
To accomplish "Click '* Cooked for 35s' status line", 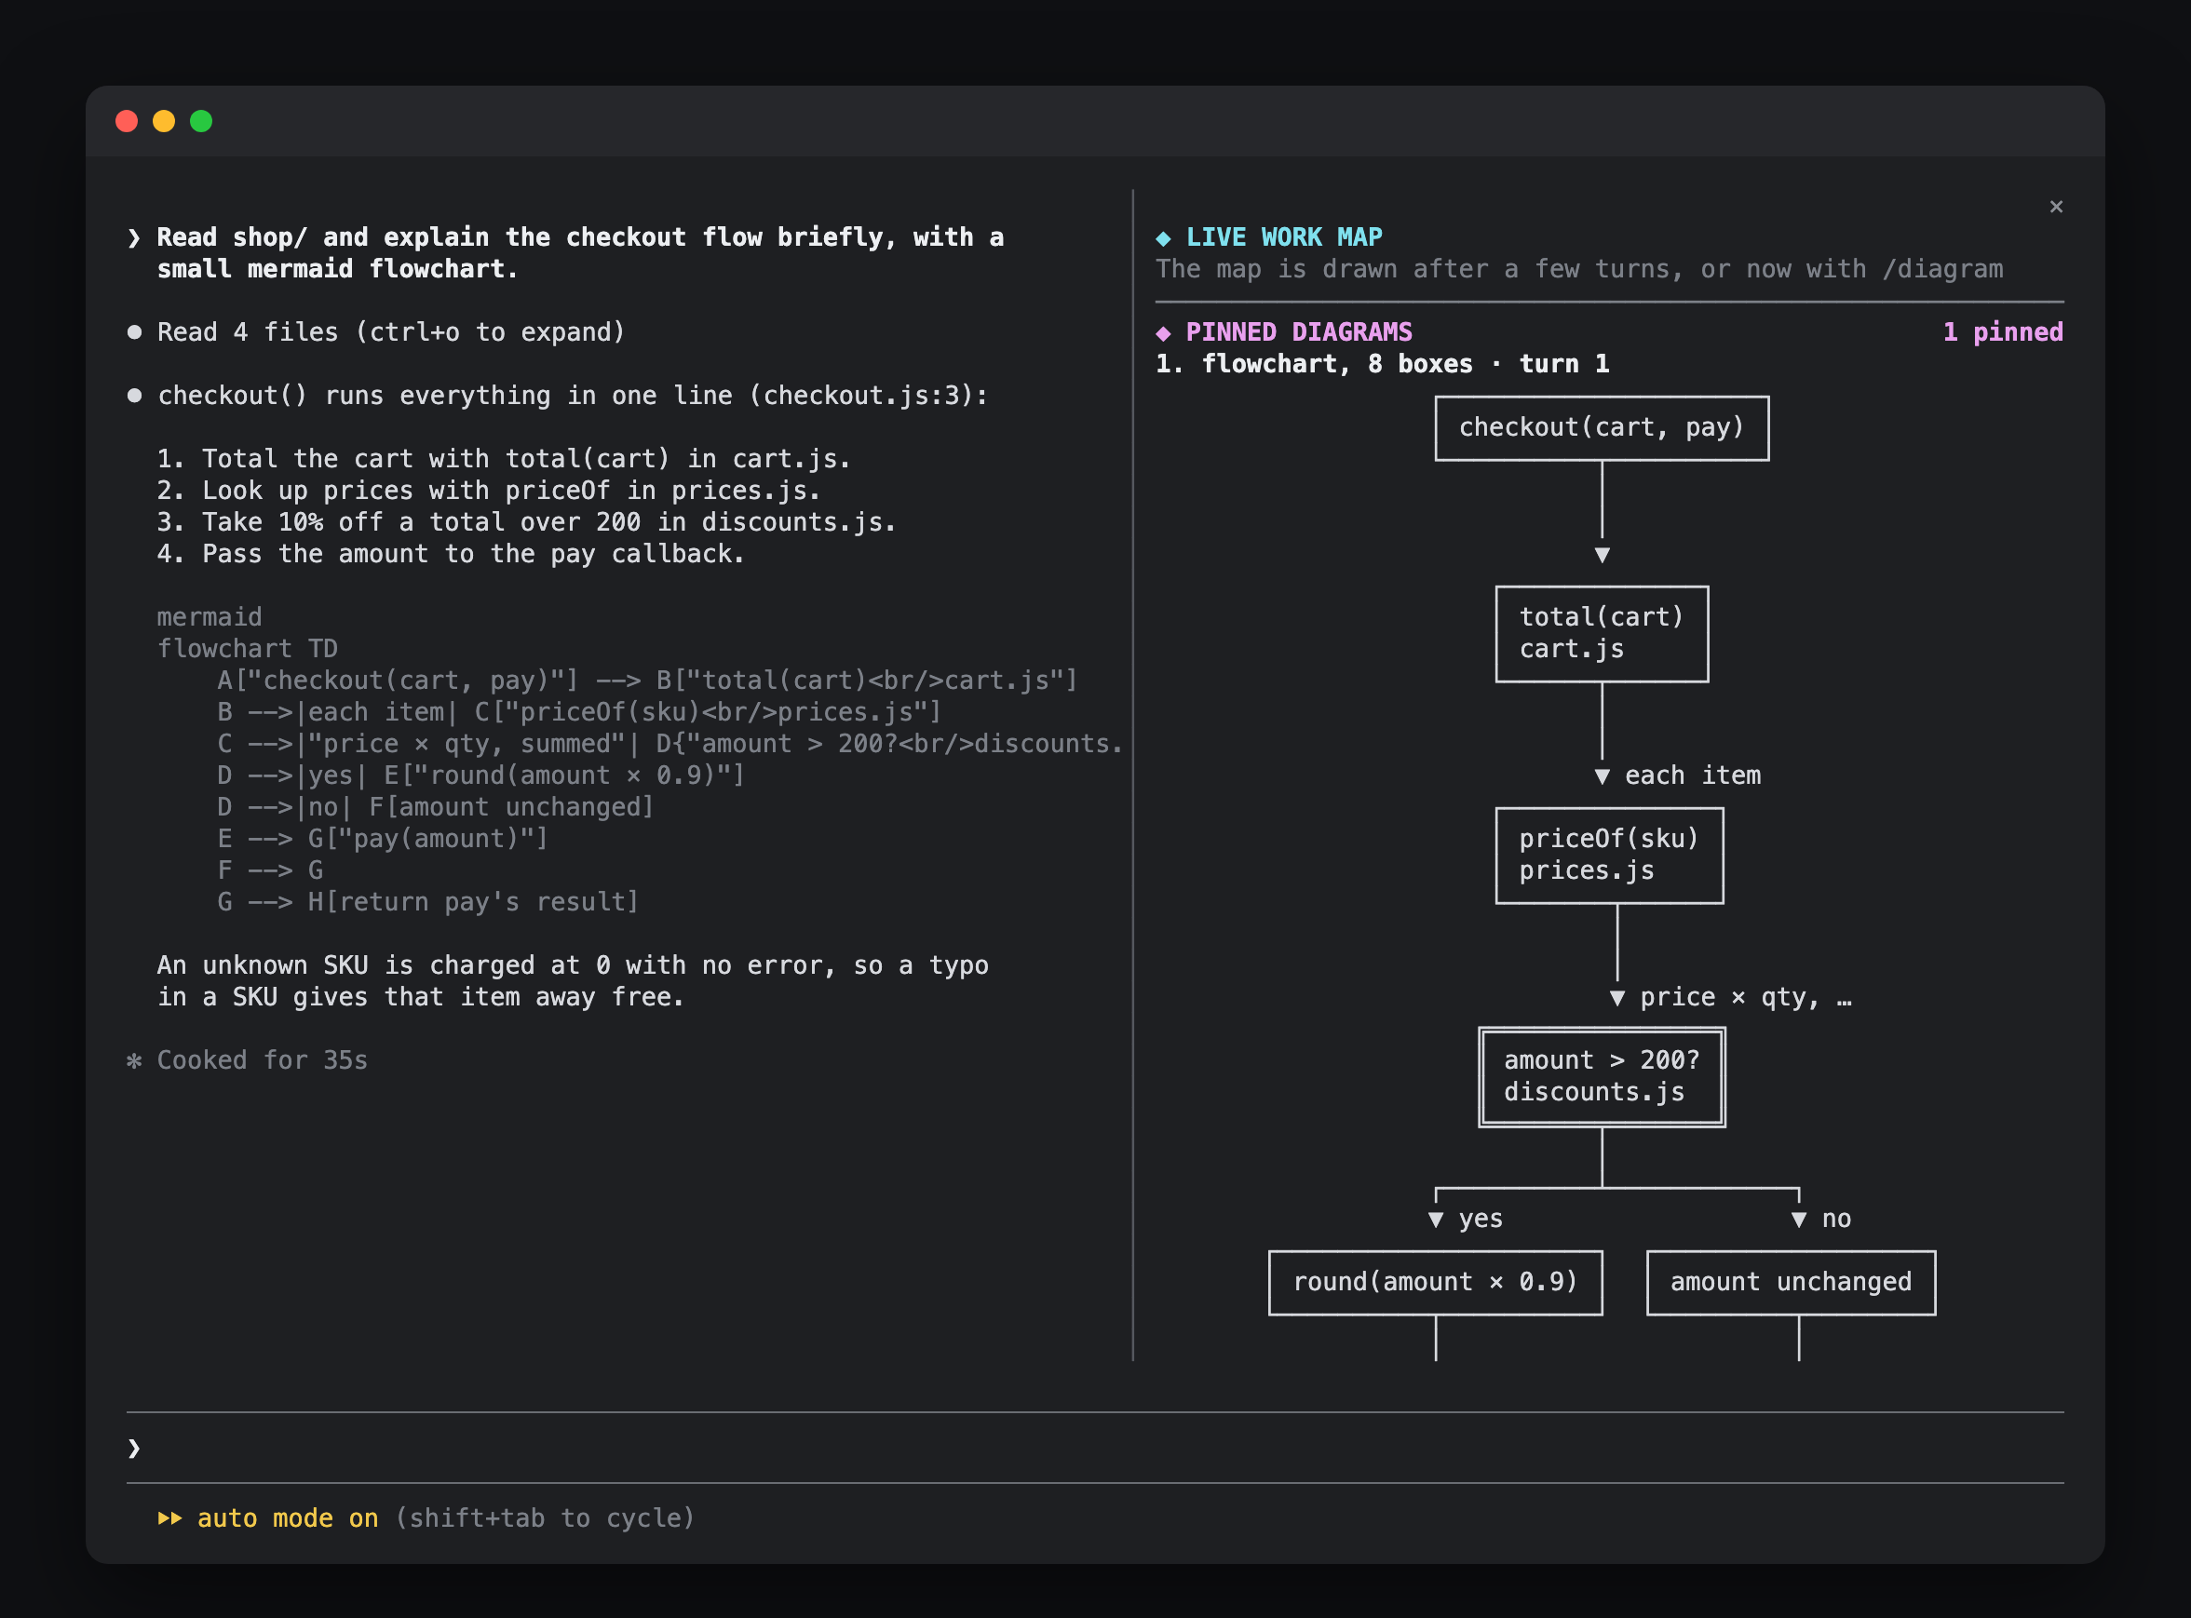I will pos(247,1059).
